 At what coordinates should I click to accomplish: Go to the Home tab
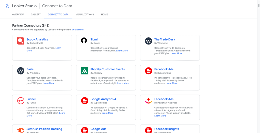click(x=104, y=15)
